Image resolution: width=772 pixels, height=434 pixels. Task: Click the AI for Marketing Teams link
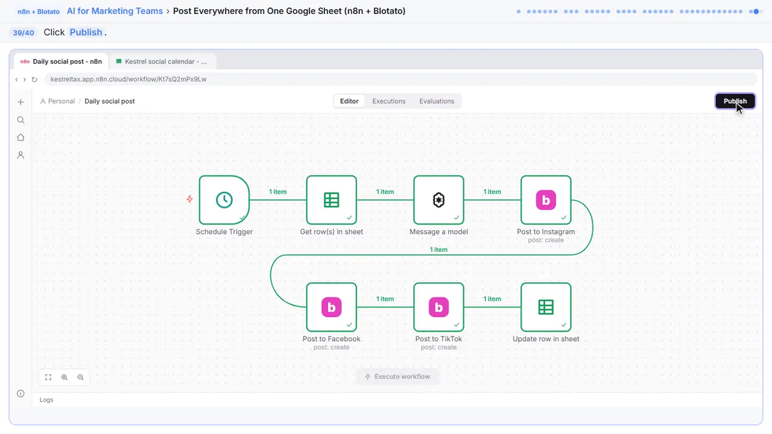point(115,11)
